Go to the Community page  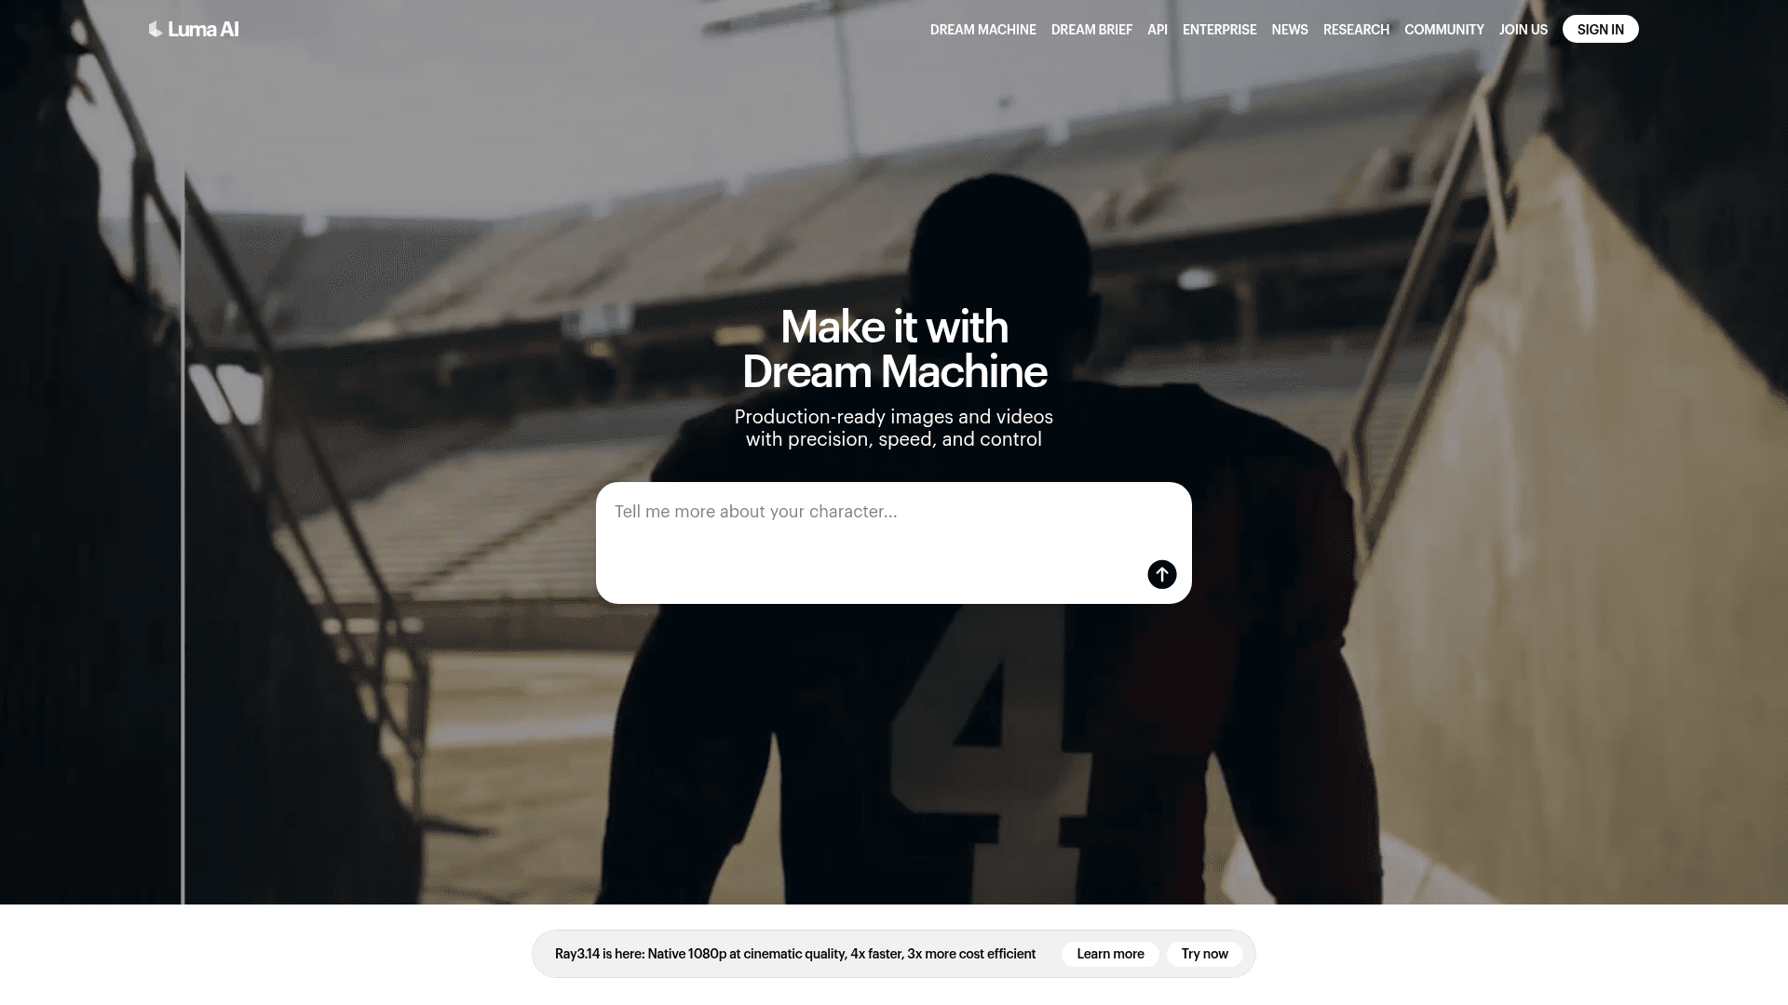[1443, 30]
